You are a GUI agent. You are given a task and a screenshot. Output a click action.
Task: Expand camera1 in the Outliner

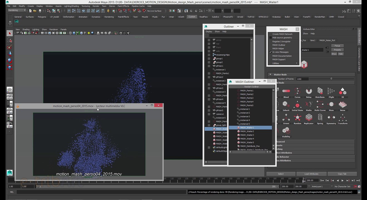tap(209, 114)
